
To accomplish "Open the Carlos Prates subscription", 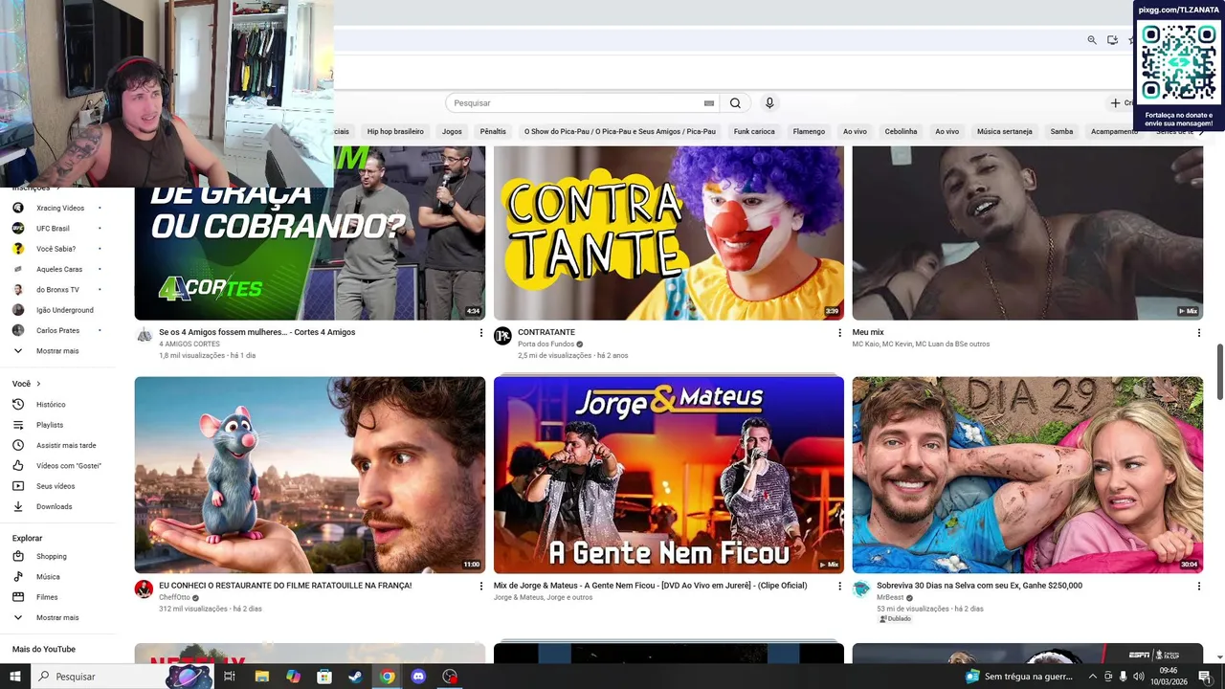I will (x=57, y=330).
